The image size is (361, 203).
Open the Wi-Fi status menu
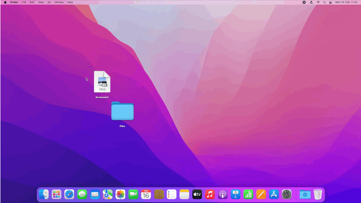318,2
